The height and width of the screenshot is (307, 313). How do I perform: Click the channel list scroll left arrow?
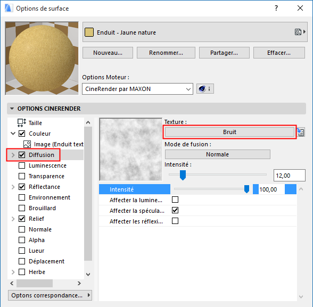coord(12,283)
